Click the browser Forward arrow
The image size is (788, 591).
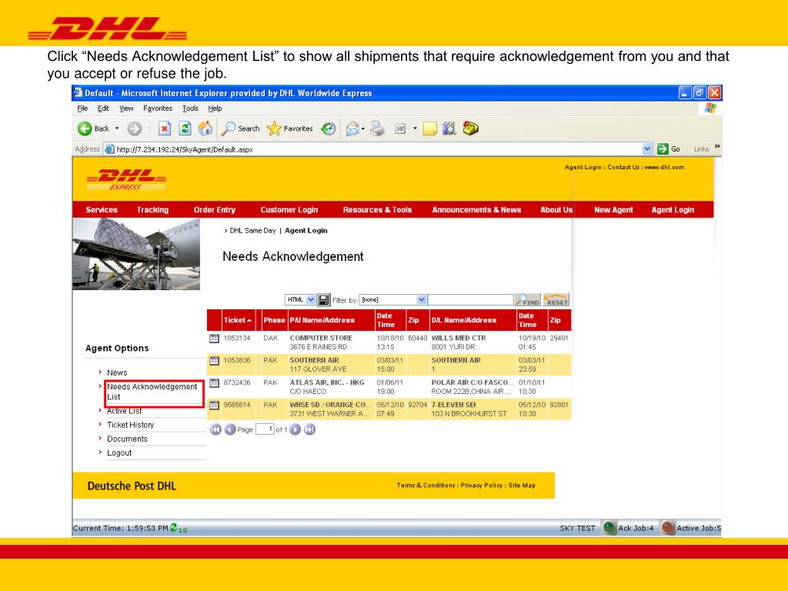134,129
